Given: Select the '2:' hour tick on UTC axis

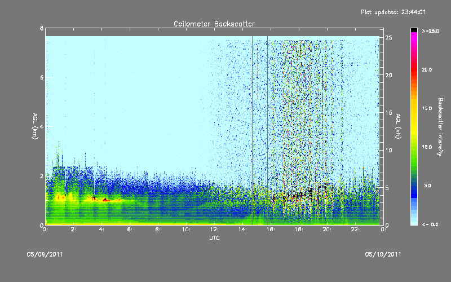Looking at the screenshot, I should pyautogui.click(x=73, y=230).
